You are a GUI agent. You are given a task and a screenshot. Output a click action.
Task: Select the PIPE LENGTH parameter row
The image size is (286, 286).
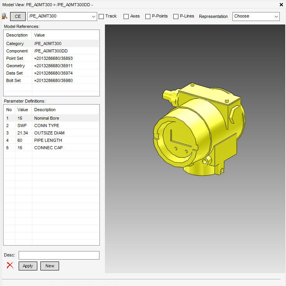pos(51,140)
